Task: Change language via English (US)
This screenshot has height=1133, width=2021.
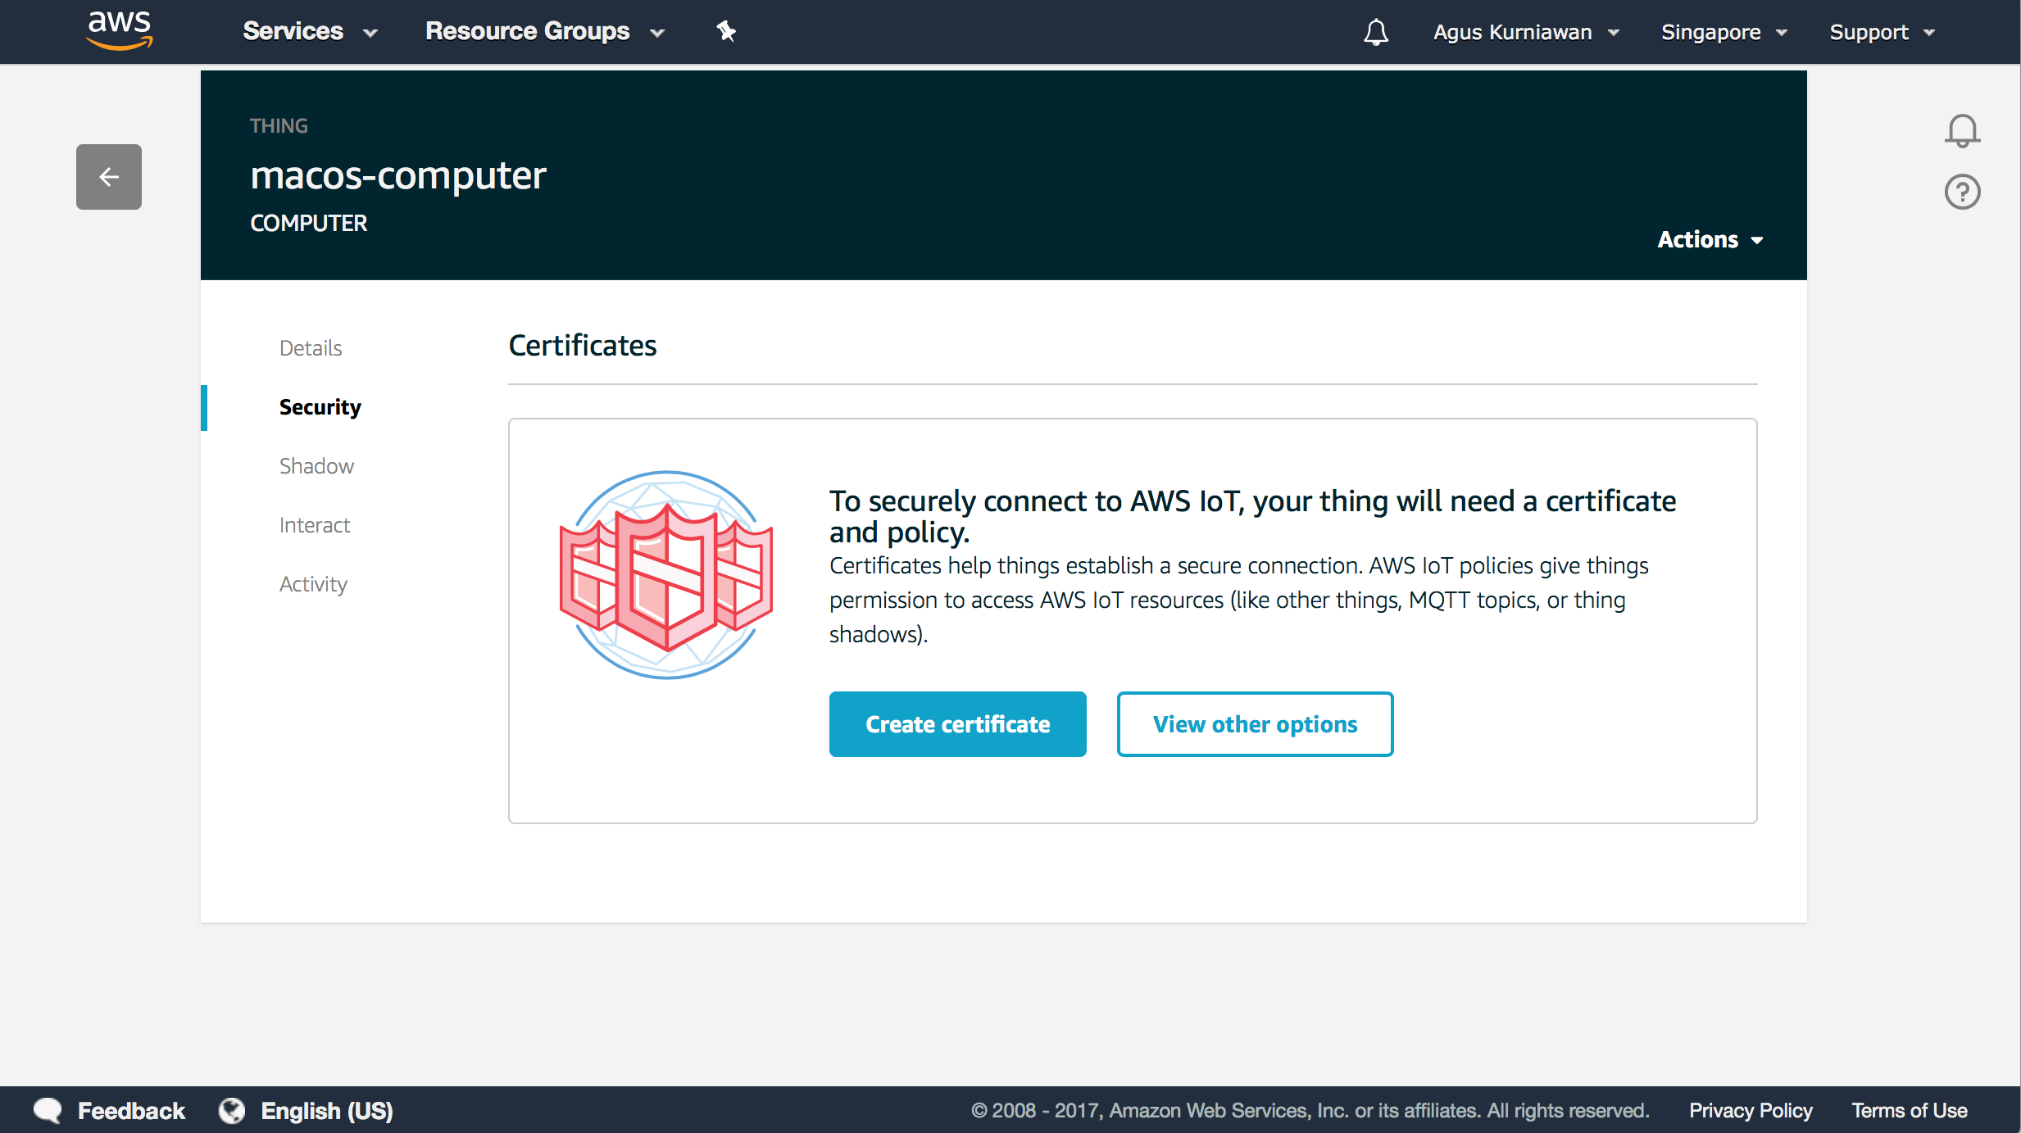Action: [x=327, y=1111]
